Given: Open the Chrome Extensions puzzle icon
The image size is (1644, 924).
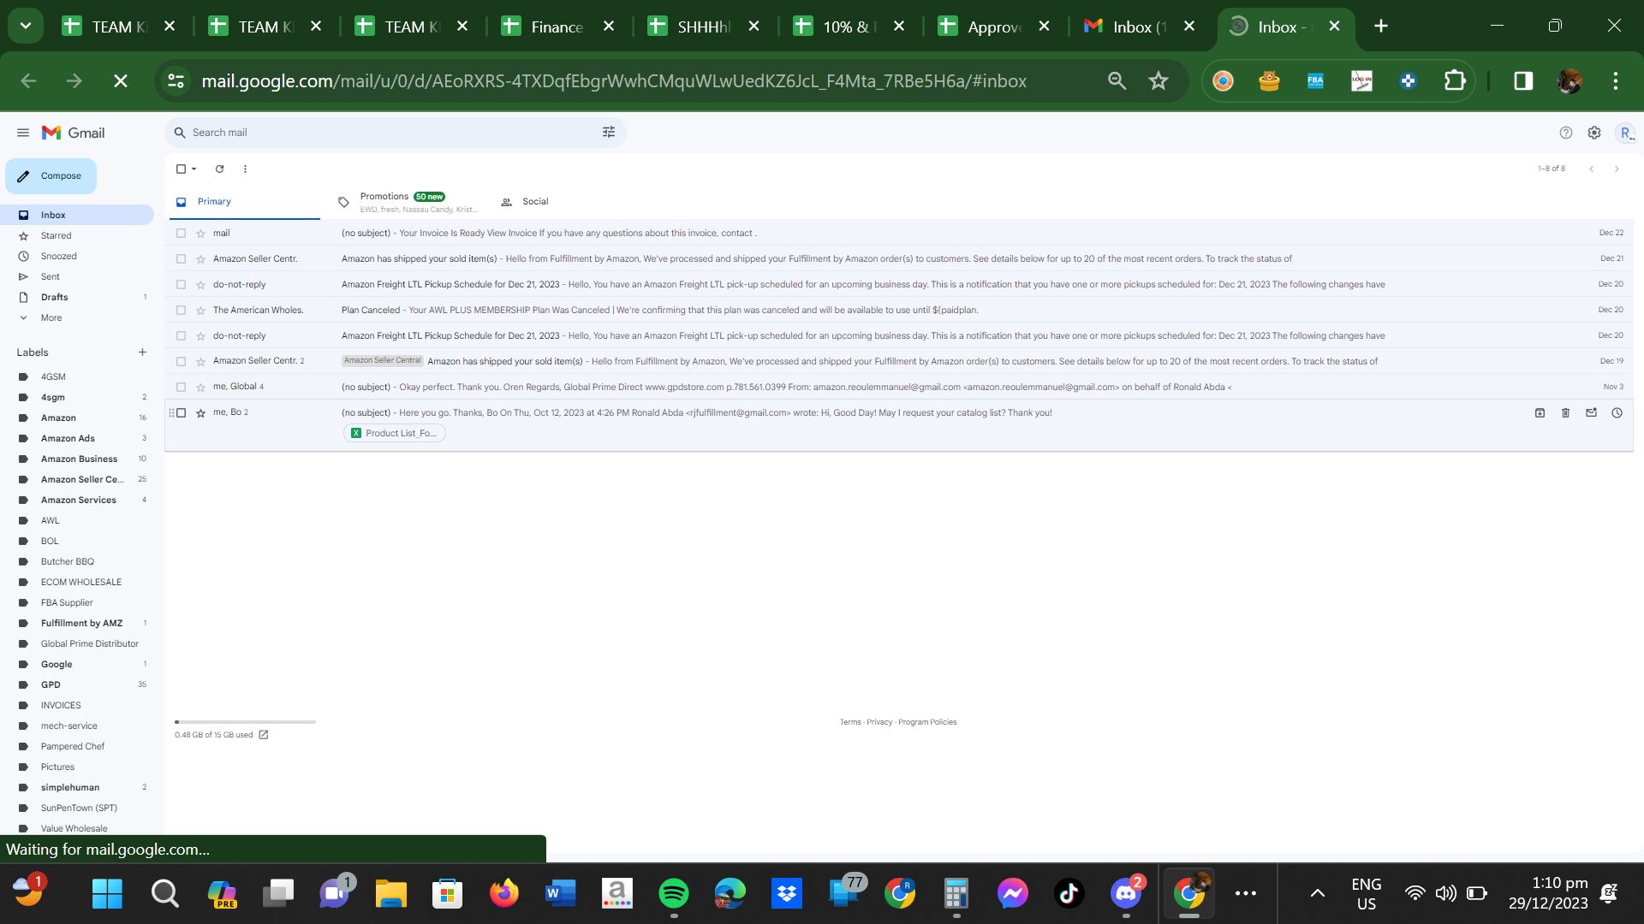Looking at the screenshot, I should click(x=1455, y=80).
